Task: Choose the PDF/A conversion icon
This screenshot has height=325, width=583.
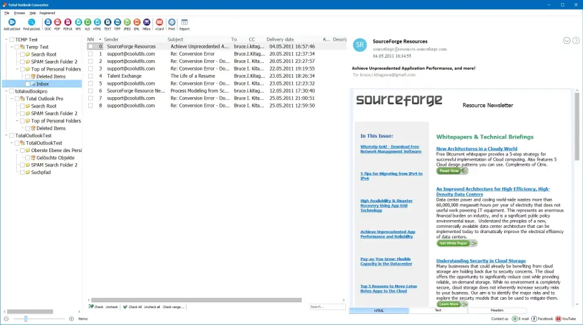Action: [x=67, y=23]
